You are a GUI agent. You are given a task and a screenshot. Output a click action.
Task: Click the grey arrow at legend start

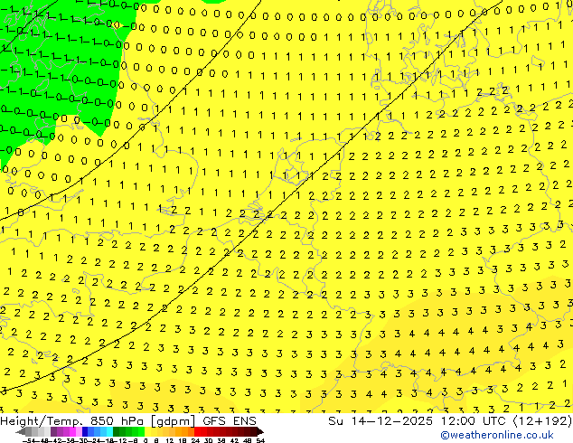coord(21,431)
